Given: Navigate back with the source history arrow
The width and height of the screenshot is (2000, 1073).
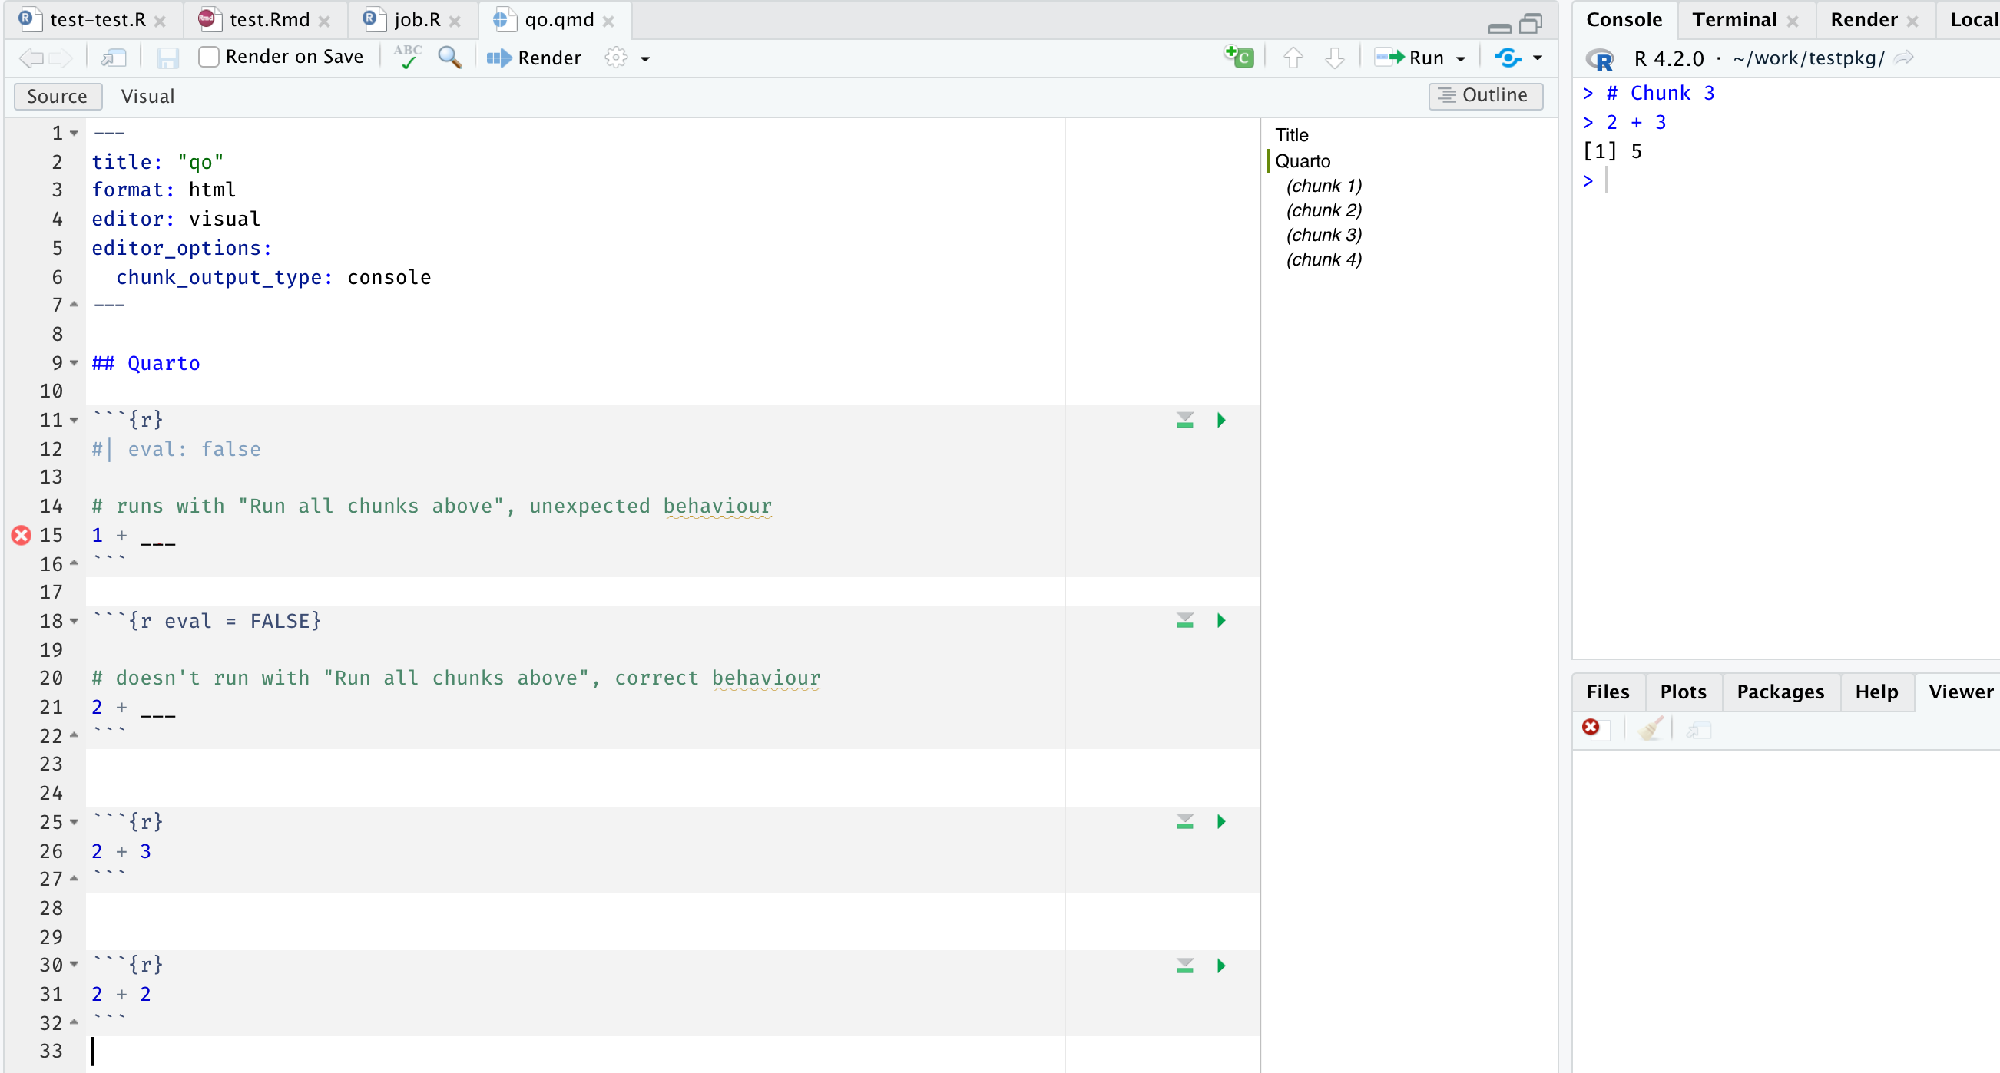Looking at the screenshot, I should (29, 58).
